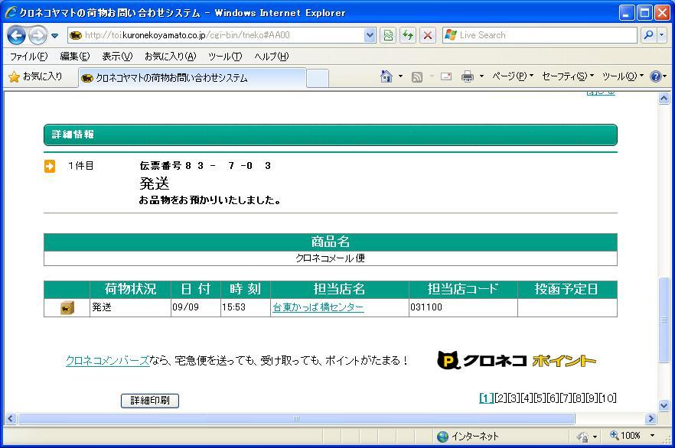Expand the address bar history dropdown
Screen dimensions: 675x448
[370, 35]
